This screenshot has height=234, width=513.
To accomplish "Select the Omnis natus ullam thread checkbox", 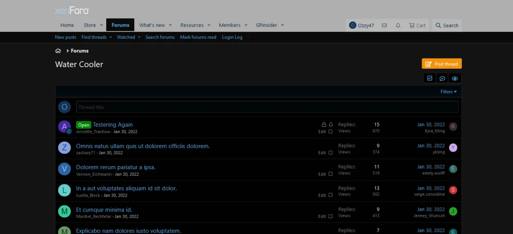I will pos(331,153).
